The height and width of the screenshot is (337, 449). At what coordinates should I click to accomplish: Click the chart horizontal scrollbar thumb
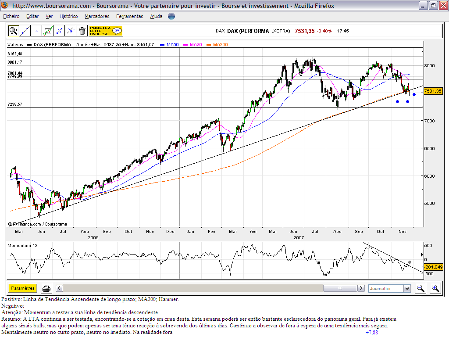[340, 288]
